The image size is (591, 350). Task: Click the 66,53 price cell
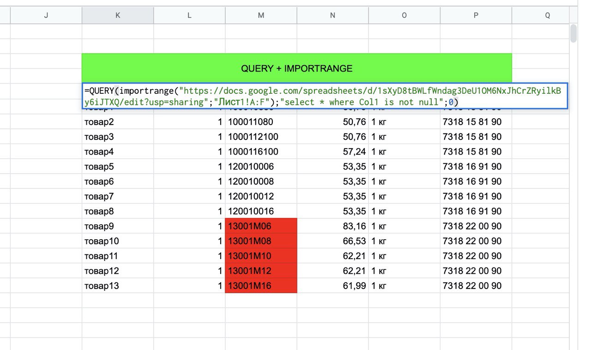(x=332, y=241)
